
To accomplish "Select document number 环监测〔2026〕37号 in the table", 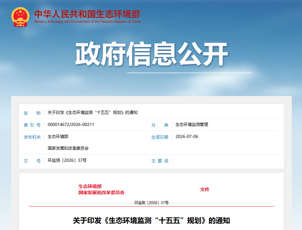I will coord(67,160).
